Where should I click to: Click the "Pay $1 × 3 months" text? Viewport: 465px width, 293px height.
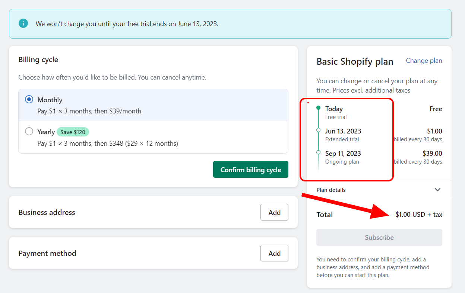[x=89, y=110]
